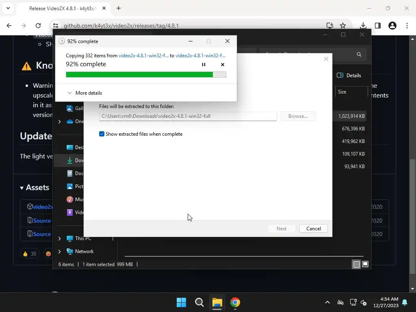Image resolution: width=416 pixels, height=312 pixels.
Task: Uncheck Show extracted files when complete
Action: (x=102, y=134)
